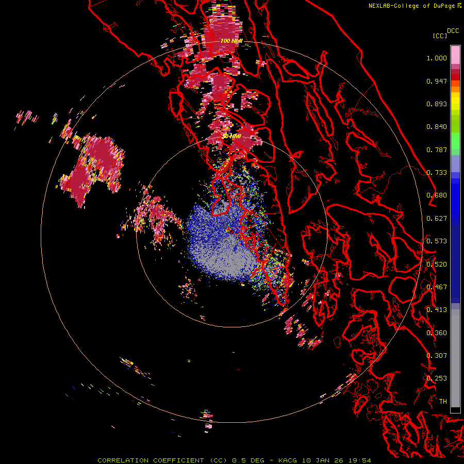
Task: Pick the gray colorbar segment near 0.307
Action: [455, 358]
